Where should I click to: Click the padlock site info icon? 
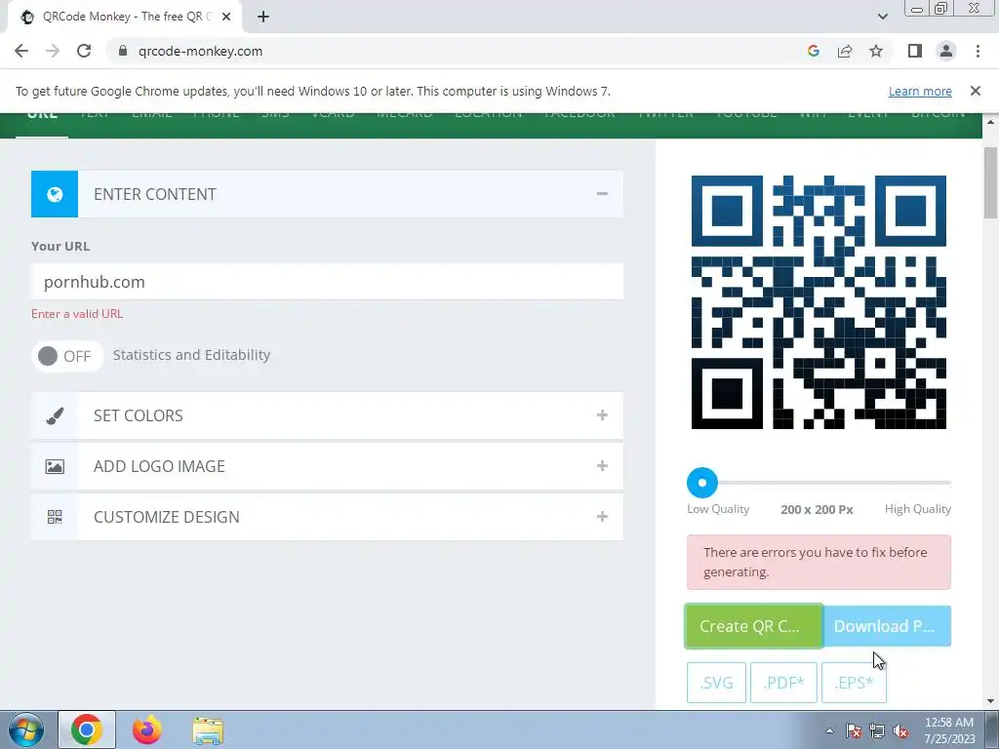click(x=123, y=51)
